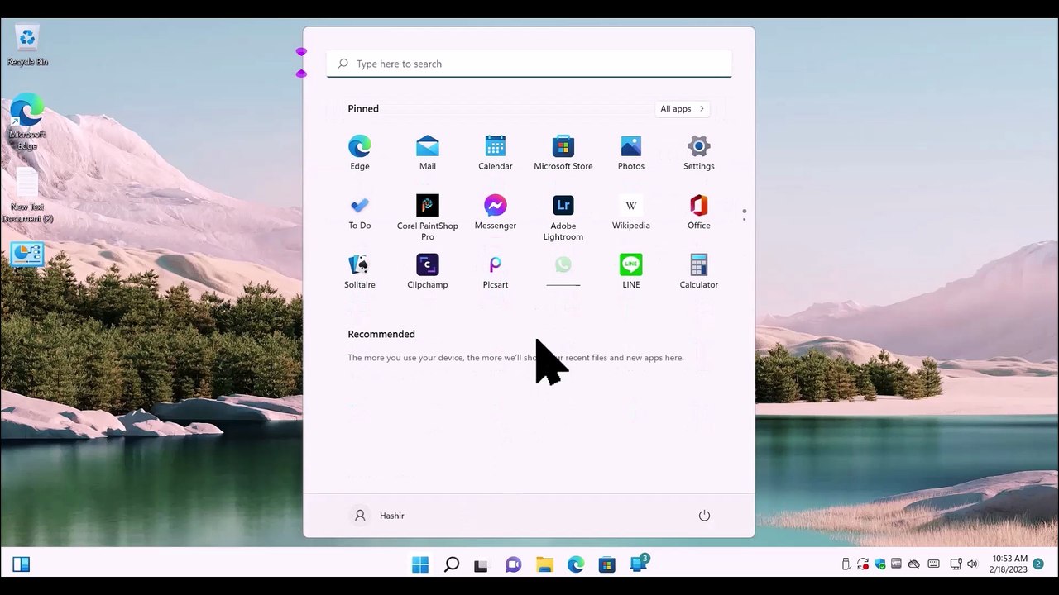
Task: Select New Text Document (2) on desktop
Action: (27, 195)
